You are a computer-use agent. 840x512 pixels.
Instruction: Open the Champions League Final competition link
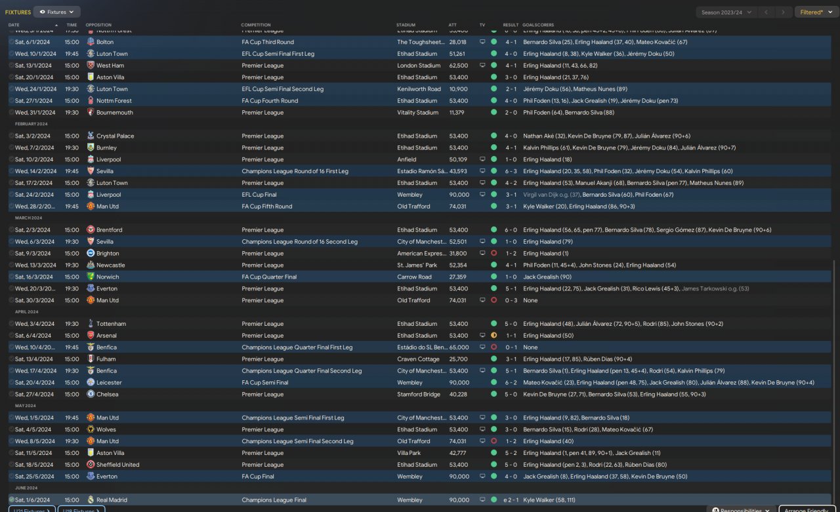coord(274,500)
